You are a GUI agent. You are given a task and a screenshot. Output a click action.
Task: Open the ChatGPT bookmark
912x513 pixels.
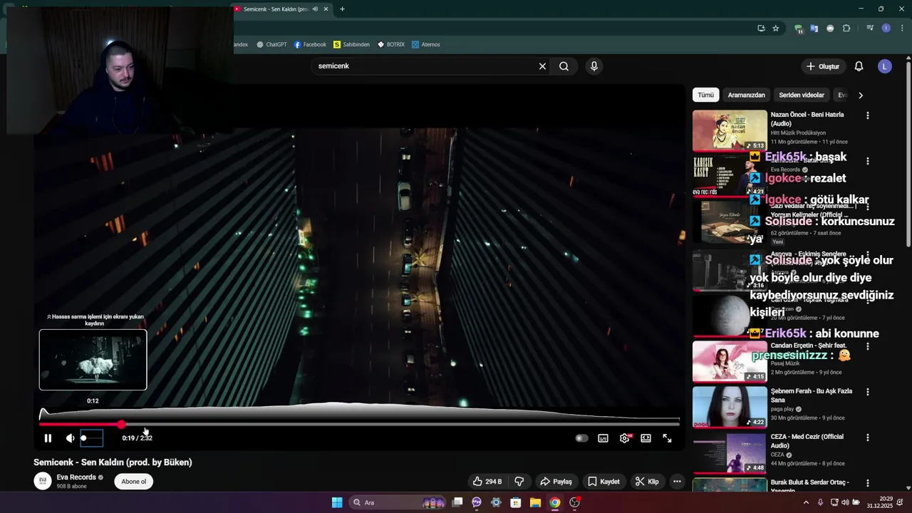coord(271,44)
